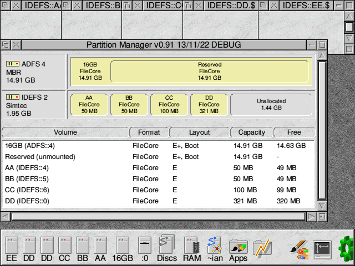Click Partition Manager scroll down arrow
Viewport: 355px width, 266px height.
coord(322,206)
